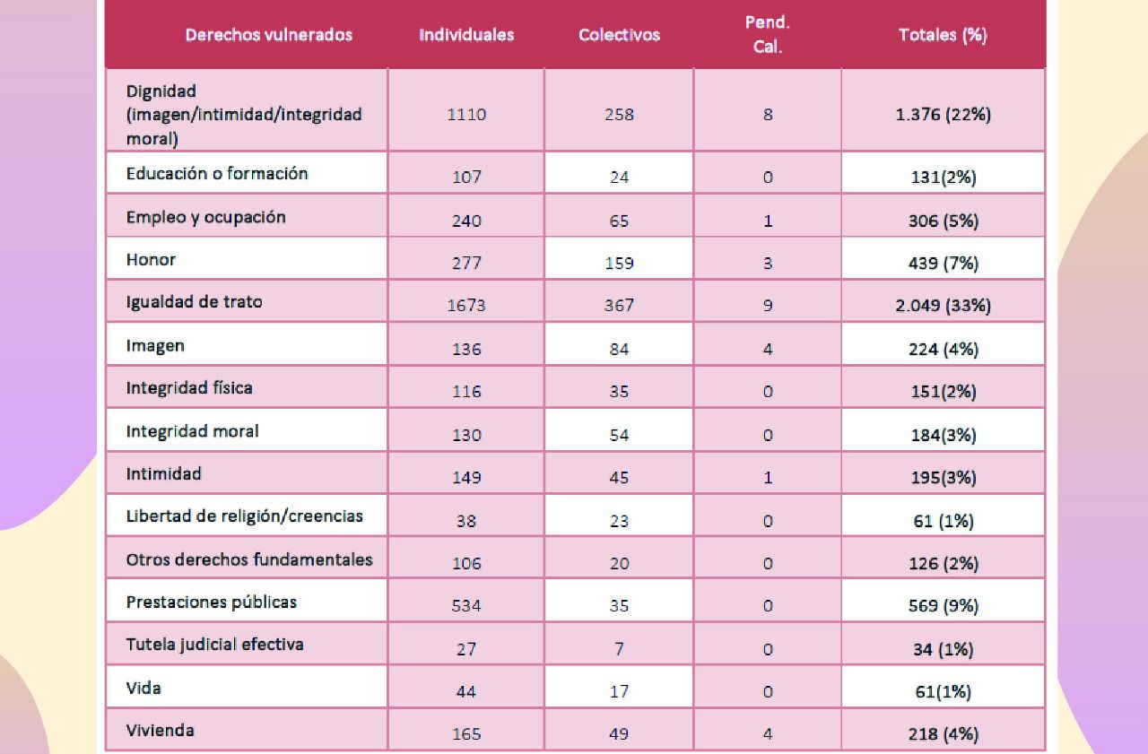The image size is (1148, 754).
Task: Click the total '61(1%)' in Vida row
Action: (943, 691)
